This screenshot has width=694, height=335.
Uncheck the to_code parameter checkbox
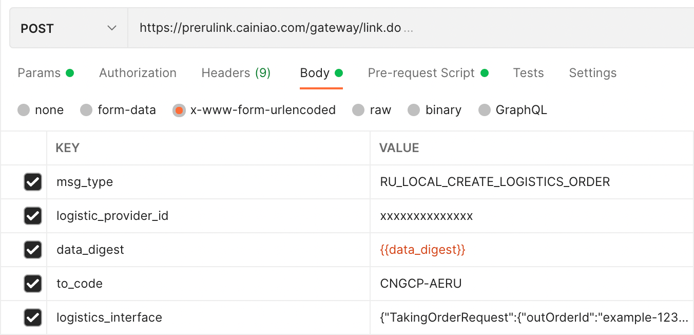33,284
